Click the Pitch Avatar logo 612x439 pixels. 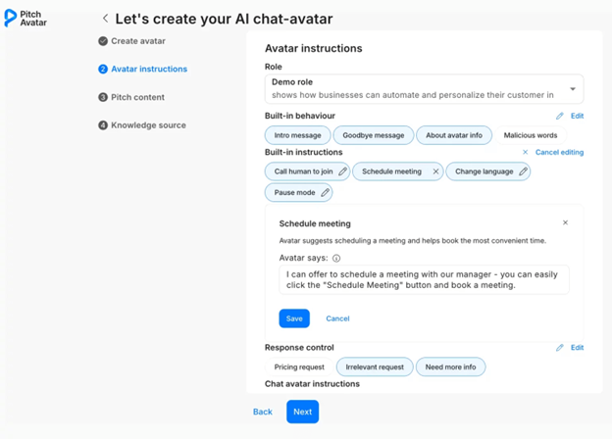click(x=25, y=18)
